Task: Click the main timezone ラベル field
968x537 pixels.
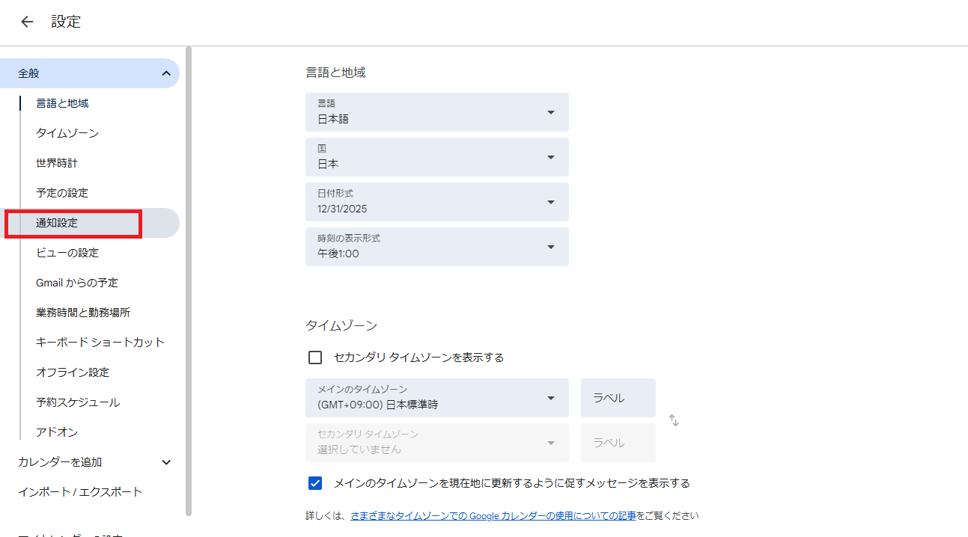Action: (x=618, y=398)
